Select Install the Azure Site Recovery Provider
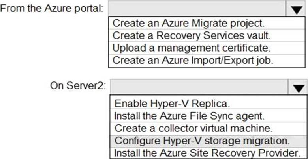Image resolution: width=308 pixels, height=159 pixels. [x=207, y=153]
